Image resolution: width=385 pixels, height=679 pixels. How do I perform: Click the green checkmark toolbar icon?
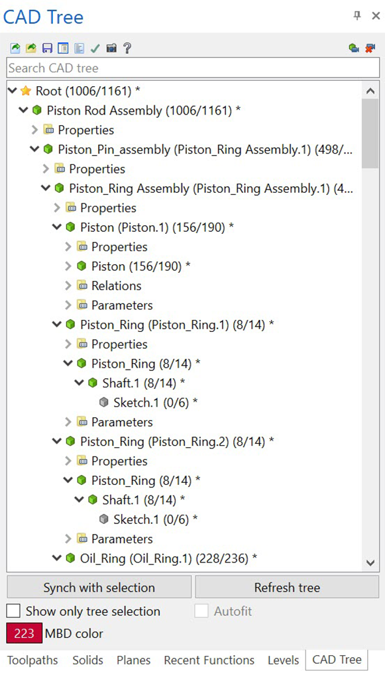tap(95, 48)
